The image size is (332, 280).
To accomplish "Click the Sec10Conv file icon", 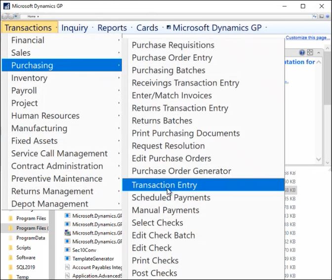I will 68,250.
